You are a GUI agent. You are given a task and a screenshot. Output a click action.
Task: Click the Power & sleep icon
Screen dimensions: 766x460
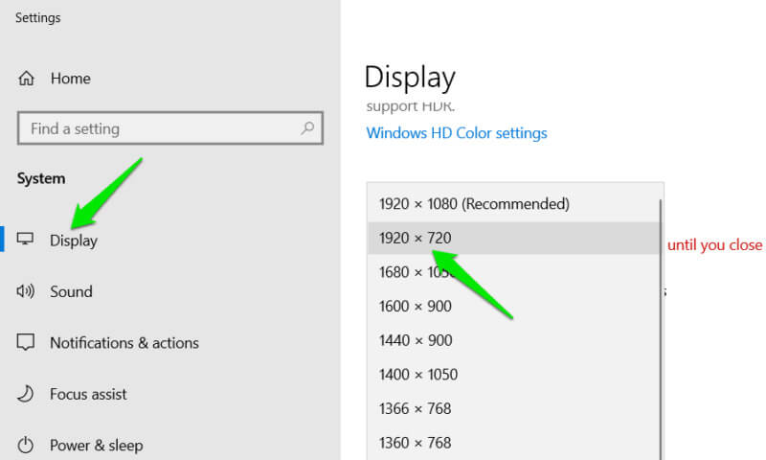tap(26, 445)
